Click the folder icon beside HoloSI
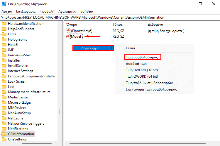Screen dimensions: 220x146 click(4, 45)
